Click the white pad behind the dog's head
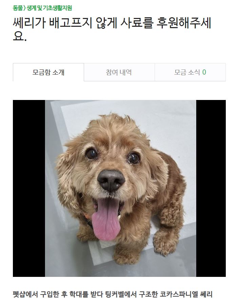 (x=165, y=124)
